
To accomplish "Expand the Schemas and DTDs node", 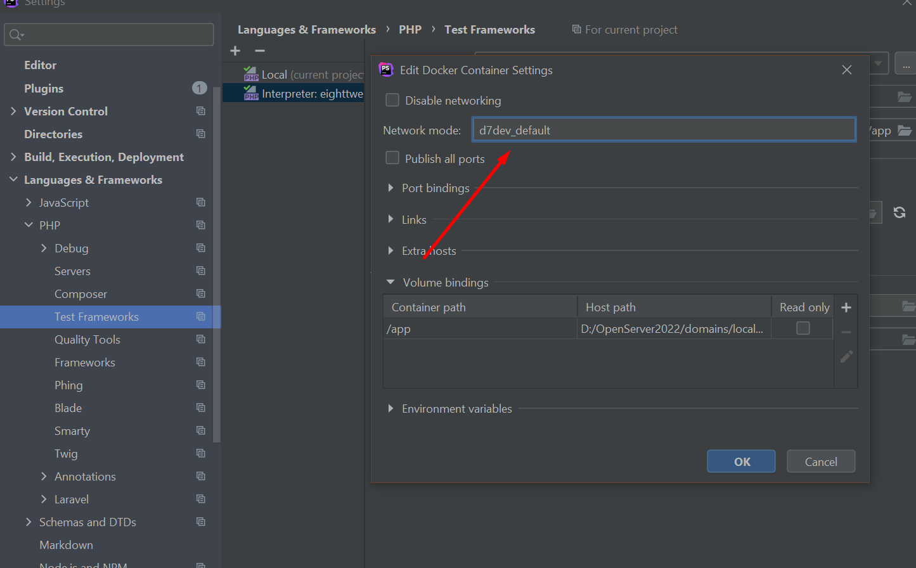I will coord(29,522).
